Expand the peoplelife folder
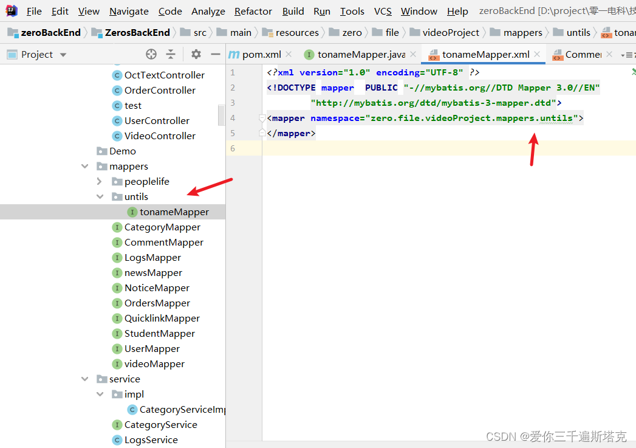The height and width of the screenshot is (448, 636). click(x=99, y=181)
